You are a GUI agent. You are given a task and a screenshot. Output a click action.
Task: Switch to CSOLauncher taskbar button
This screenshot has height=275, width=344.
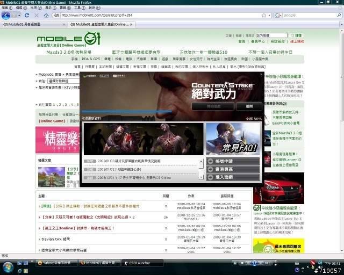click(x=142, y=263)
